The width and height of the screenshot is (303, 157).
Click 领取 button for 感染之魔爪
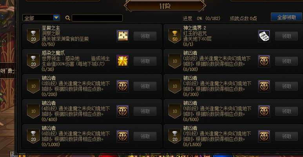(x=145, y=61)
